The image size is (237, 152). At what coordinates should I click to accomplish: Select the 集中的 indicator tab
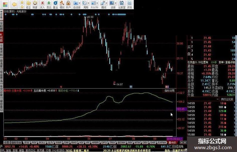(172, 142)
